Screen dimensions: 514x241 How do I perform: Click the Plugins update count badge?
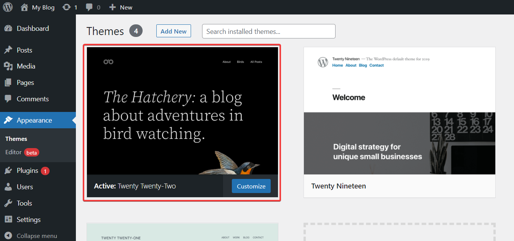(x=45, y=171)
